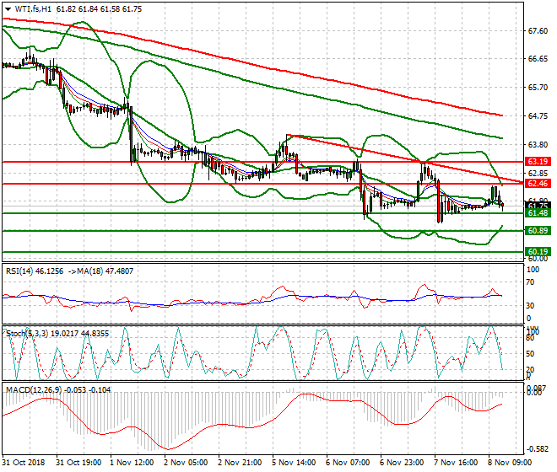Screen dimensions: 557x472
Task: Select the 63.80 price scale value
Action: coord(538,145)
